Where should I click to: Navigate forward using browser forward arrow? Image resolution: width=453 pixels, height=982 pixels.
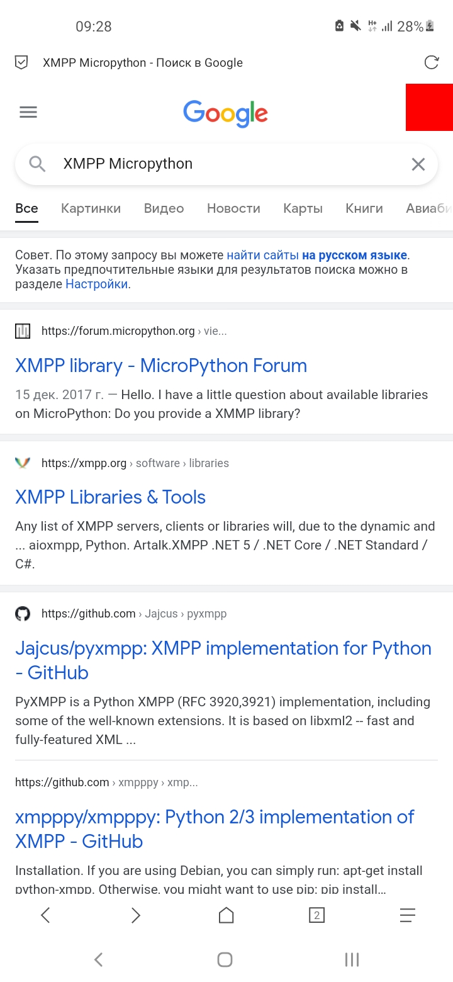coord(135,915)
